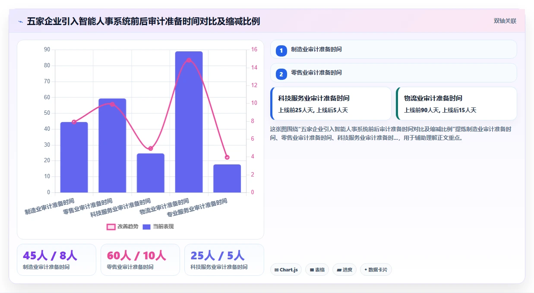Click the text 上线前25人天, 上线后5人天
The image size is (534, 293).
[x=313, y=110]
